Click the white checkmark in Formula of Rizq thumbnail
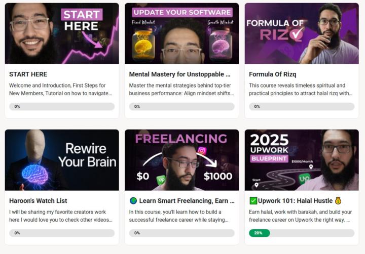 298,34
